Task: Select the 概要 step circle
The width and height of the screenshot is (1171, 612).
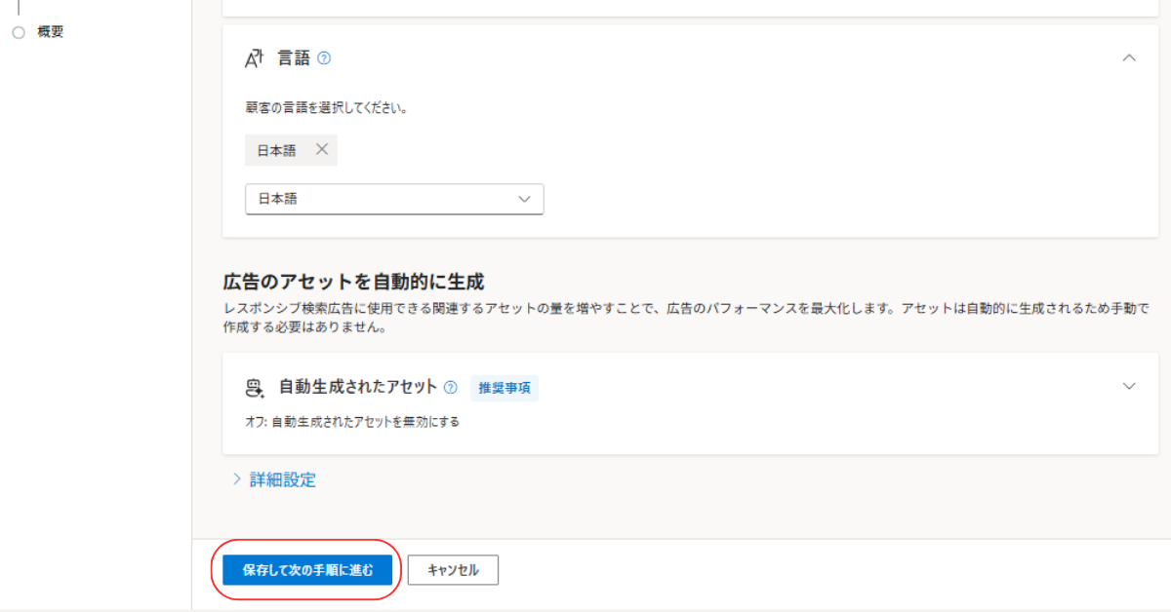Action: click(19, 32)
